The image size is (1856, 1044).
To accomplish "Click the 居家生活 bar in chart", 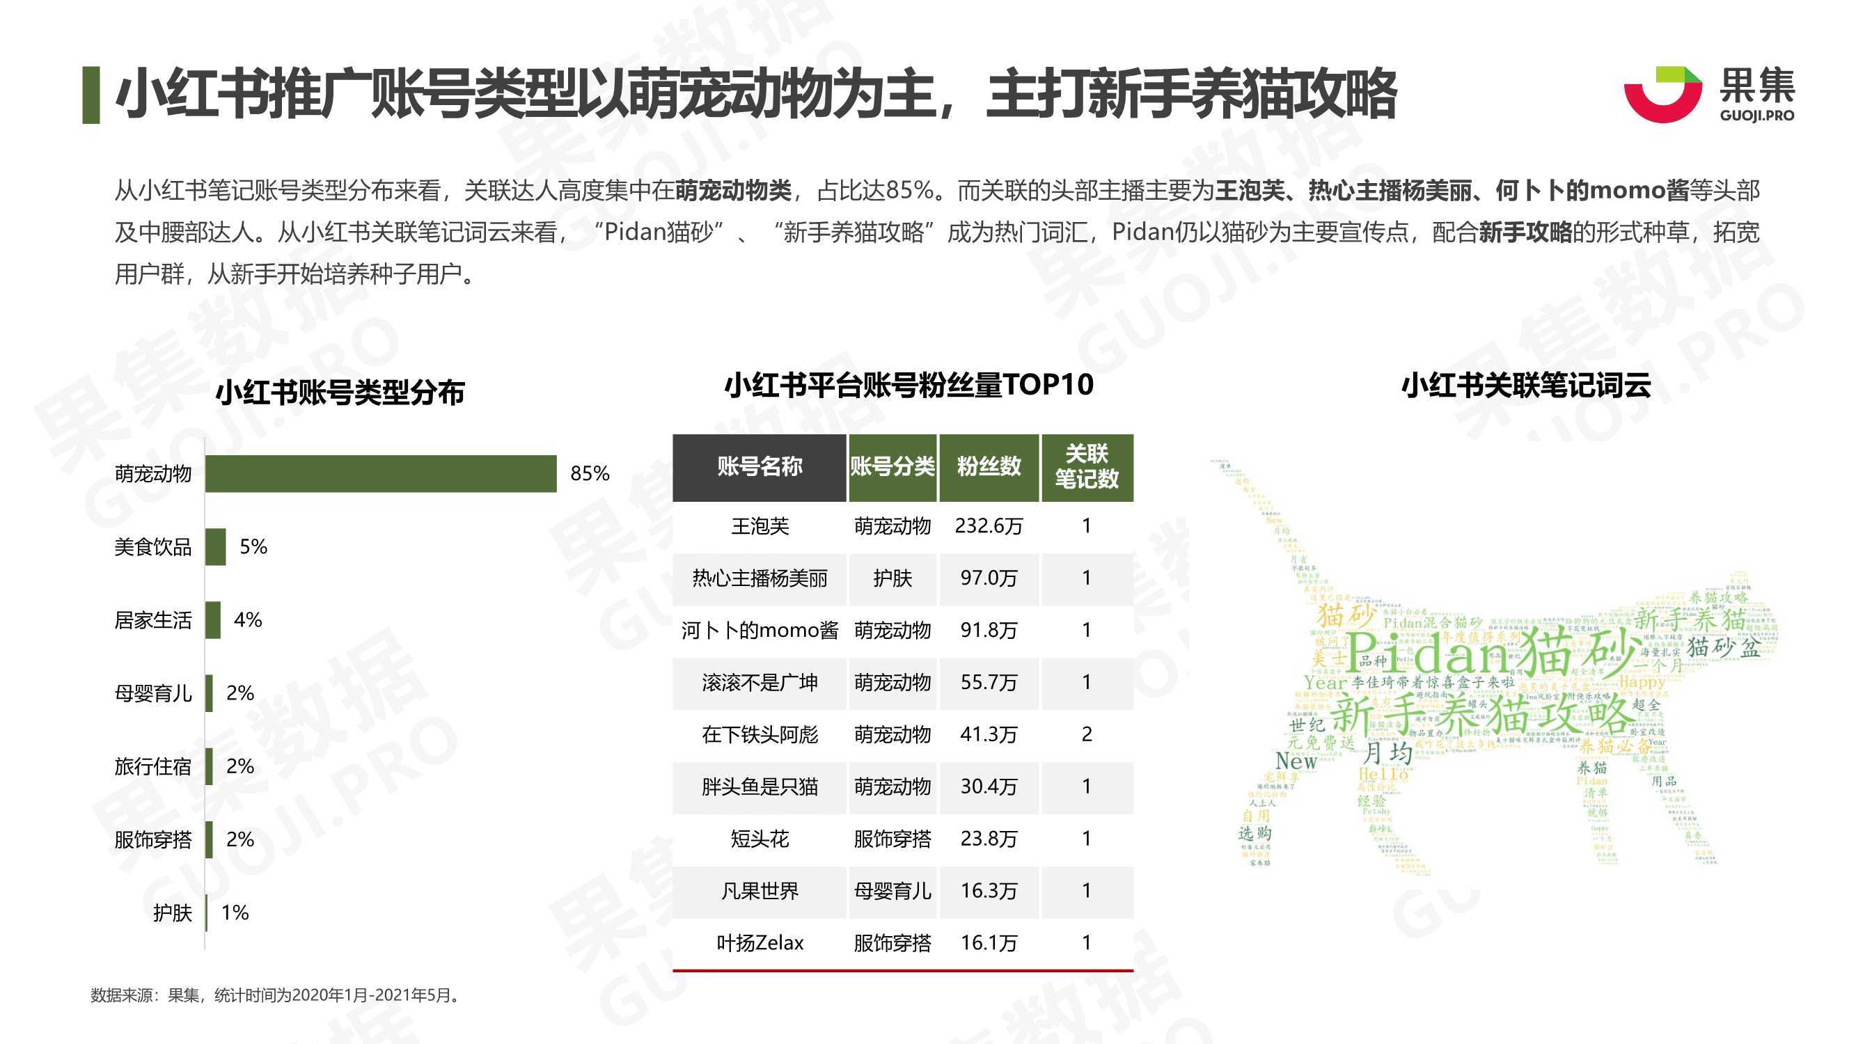I will [213, 620].
